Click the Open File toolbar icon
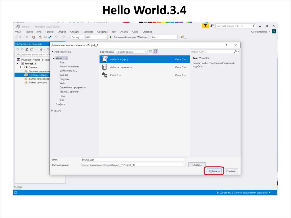The image size is (291, 218). pos(41,37)
